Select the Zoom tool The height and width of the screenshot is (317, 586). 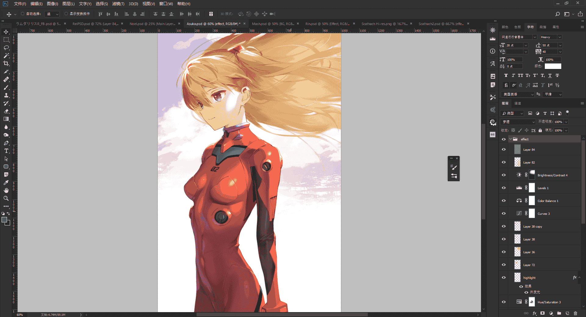(6, 198)
